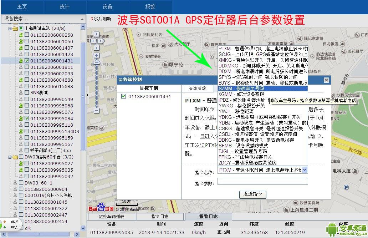This screenshot has width=368, height=238.
Task: Click the 利民便利店 map marker
Action: click(139, 35)
